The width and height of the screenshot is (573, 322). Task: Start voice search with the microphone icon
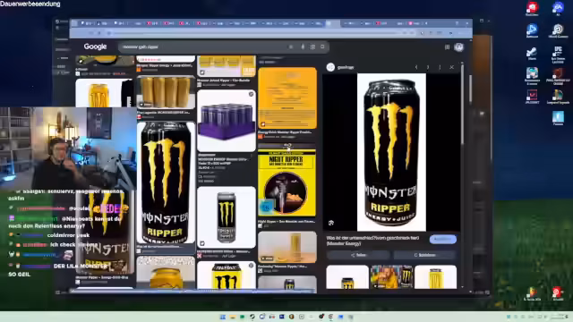(x=303, y=47)
